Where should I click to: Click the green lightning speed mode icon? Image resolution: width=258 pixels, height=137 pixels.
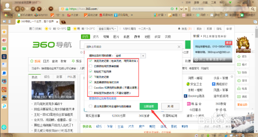(x=177, y=9)
